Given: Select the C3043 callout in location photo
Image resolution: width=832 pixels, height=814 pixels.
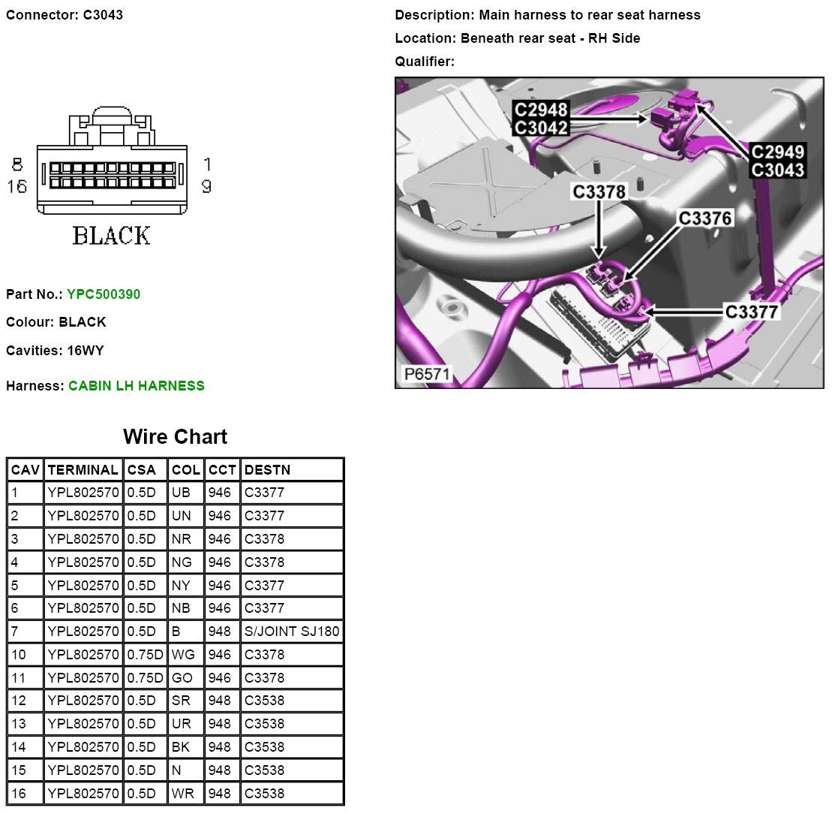Looking at the screenshot, I should coord(778,170).
